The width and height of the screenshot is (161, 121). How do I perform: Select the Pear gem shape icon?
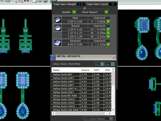58,20
